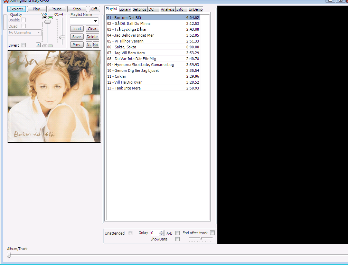Open the Analysis tab

168,9
